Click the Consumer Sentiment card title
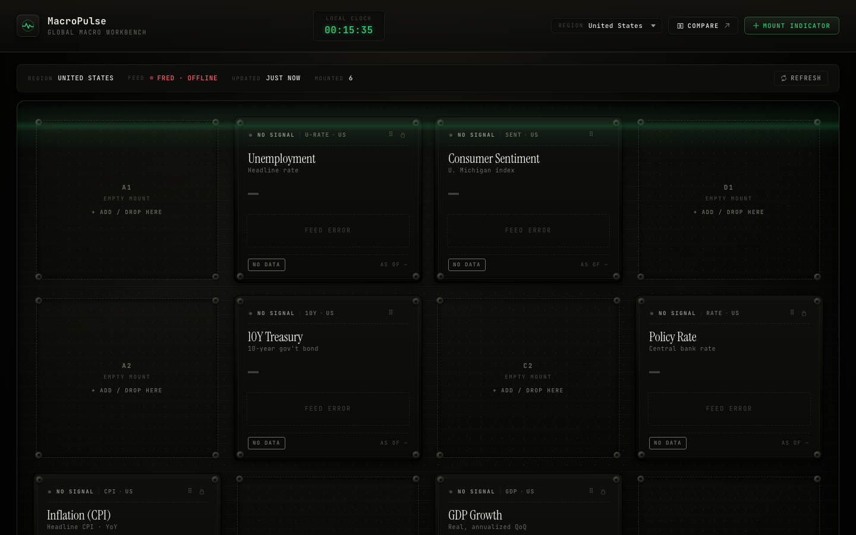This screenshot has width=856, height=535. coord(494,159)
